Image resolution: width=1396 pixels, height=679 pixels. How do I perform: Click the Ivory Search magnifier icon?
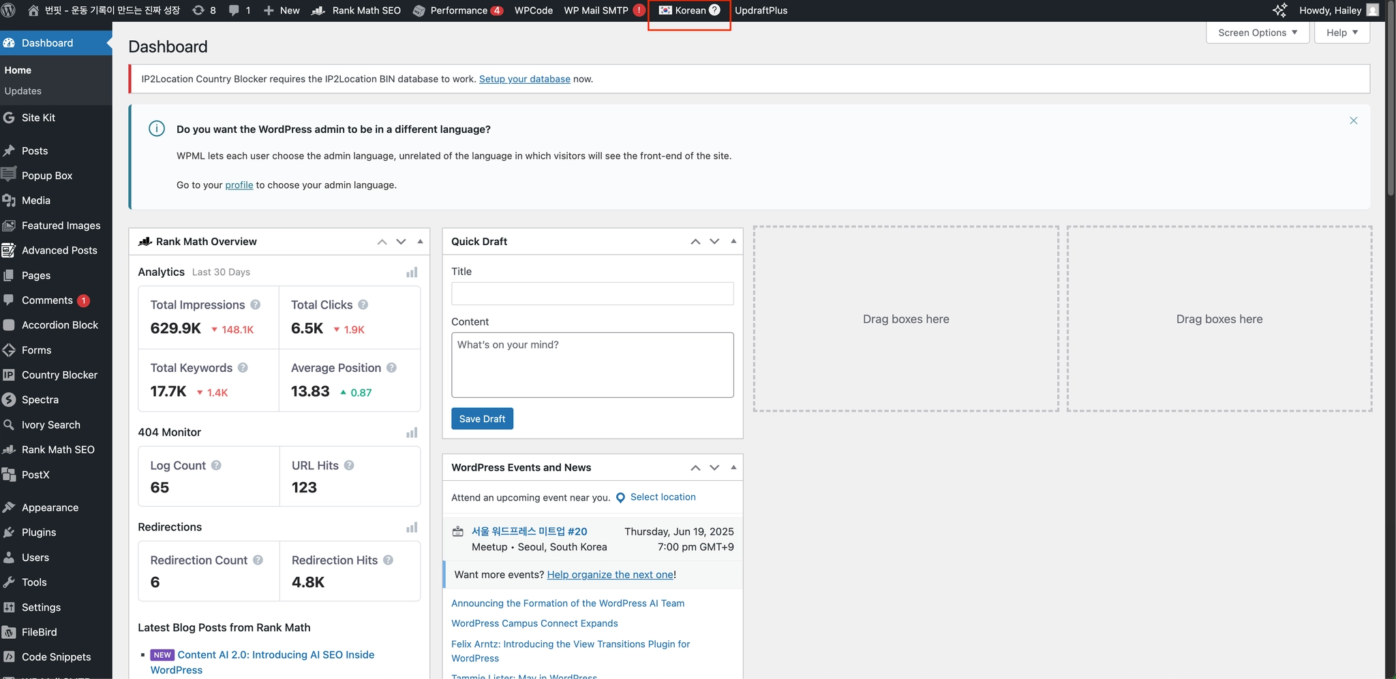9,425
